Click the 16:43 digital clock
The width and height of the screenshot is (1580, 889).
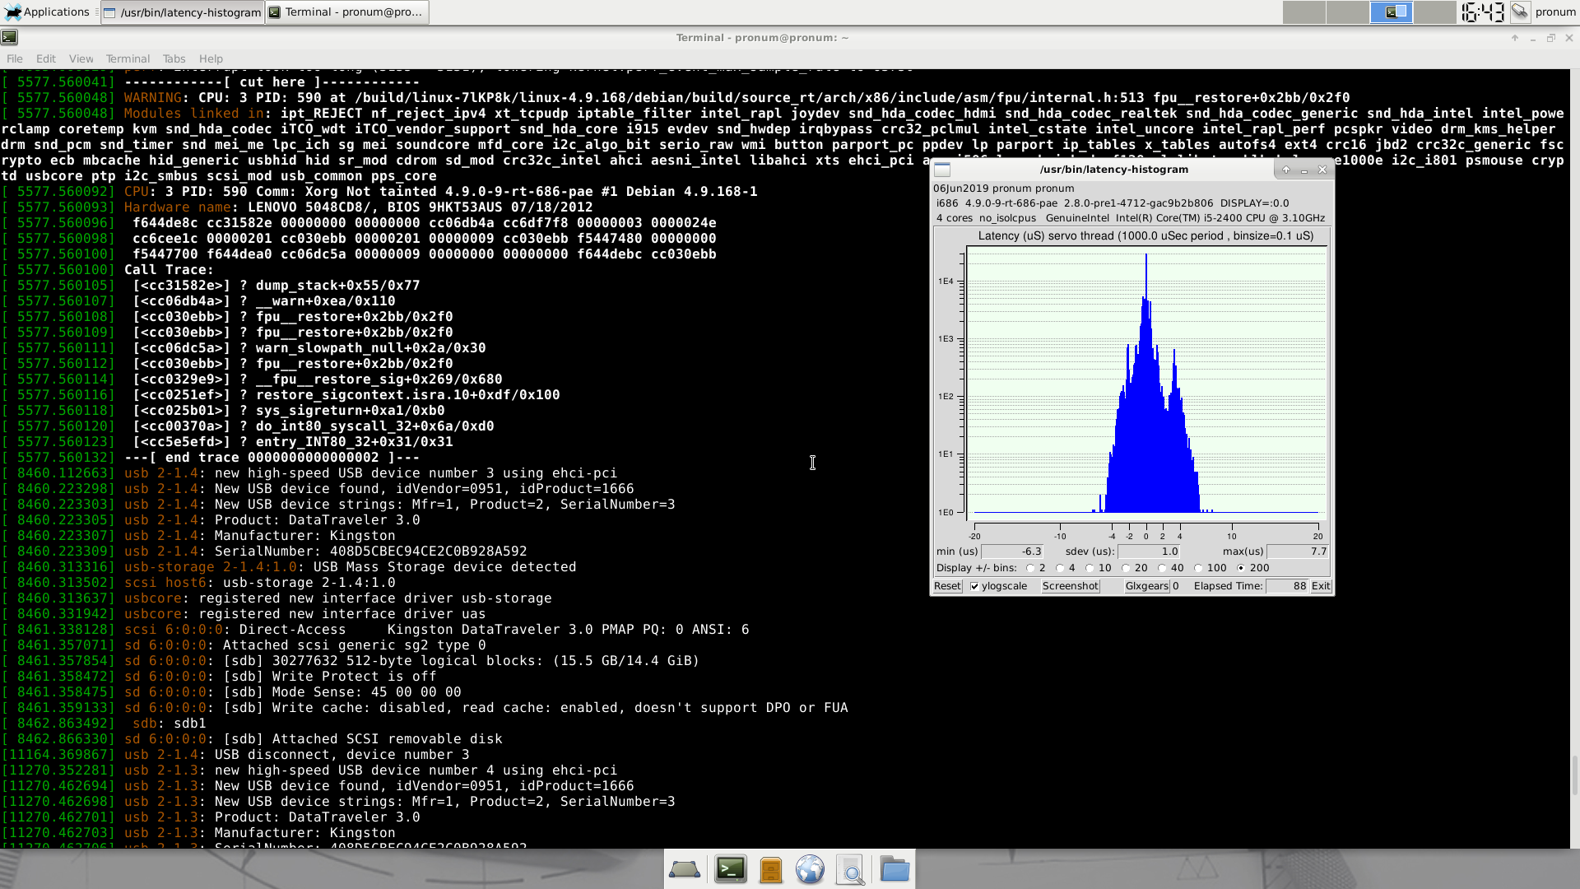click(1483, 12)
